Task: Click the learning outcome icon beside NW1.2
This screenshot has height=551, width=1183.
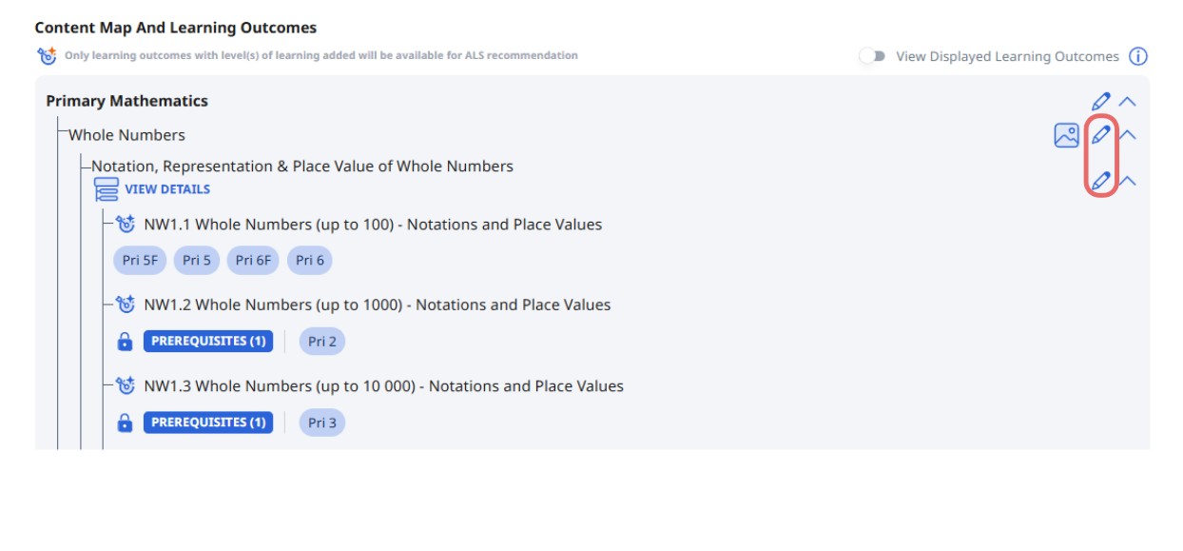Action: [x=126, y=305]
